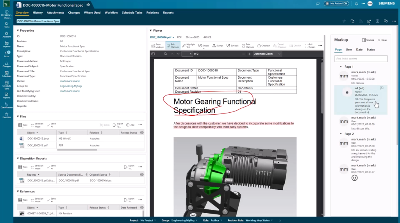The image size is (400, 223).
Task: Open the Assistant sidebar icon
Action: [7, 35]
